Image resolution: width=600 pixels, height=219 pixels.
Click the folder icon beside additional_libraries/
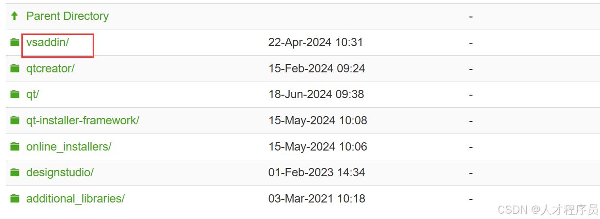pos(15,199)
